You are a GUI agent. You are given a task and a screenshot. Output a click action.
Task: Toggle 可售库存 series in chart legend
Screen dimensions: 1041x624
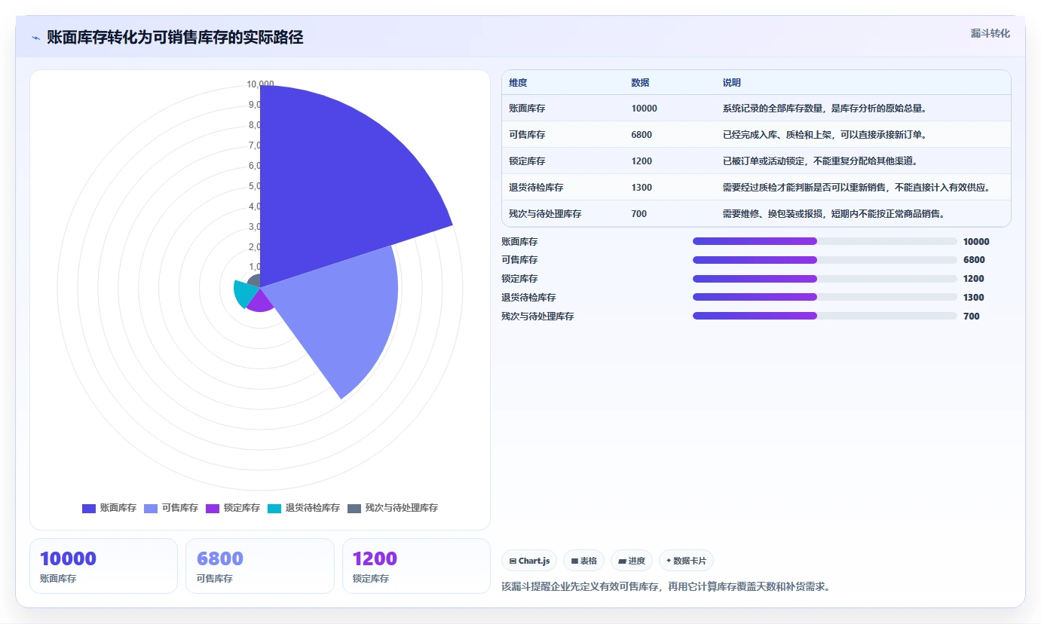(x=171, y=508)
